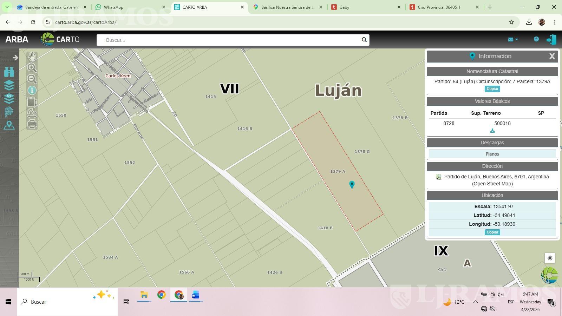The height and width of the screenshot is (316, 562).
Task: Close the Información panel
Action: [552, 56]
